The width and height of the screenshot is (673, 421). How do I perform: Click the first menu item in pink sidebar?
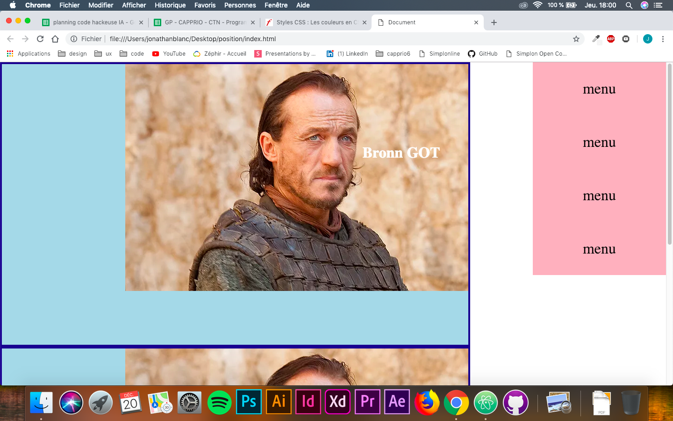599,89
